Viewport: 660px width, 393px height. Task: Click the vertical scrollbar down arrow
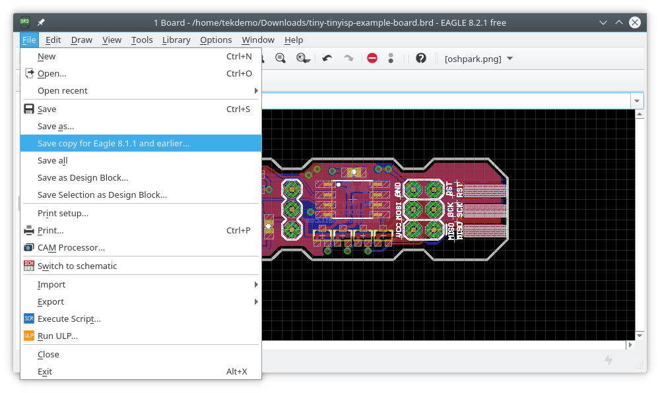[x=640, y=336]
